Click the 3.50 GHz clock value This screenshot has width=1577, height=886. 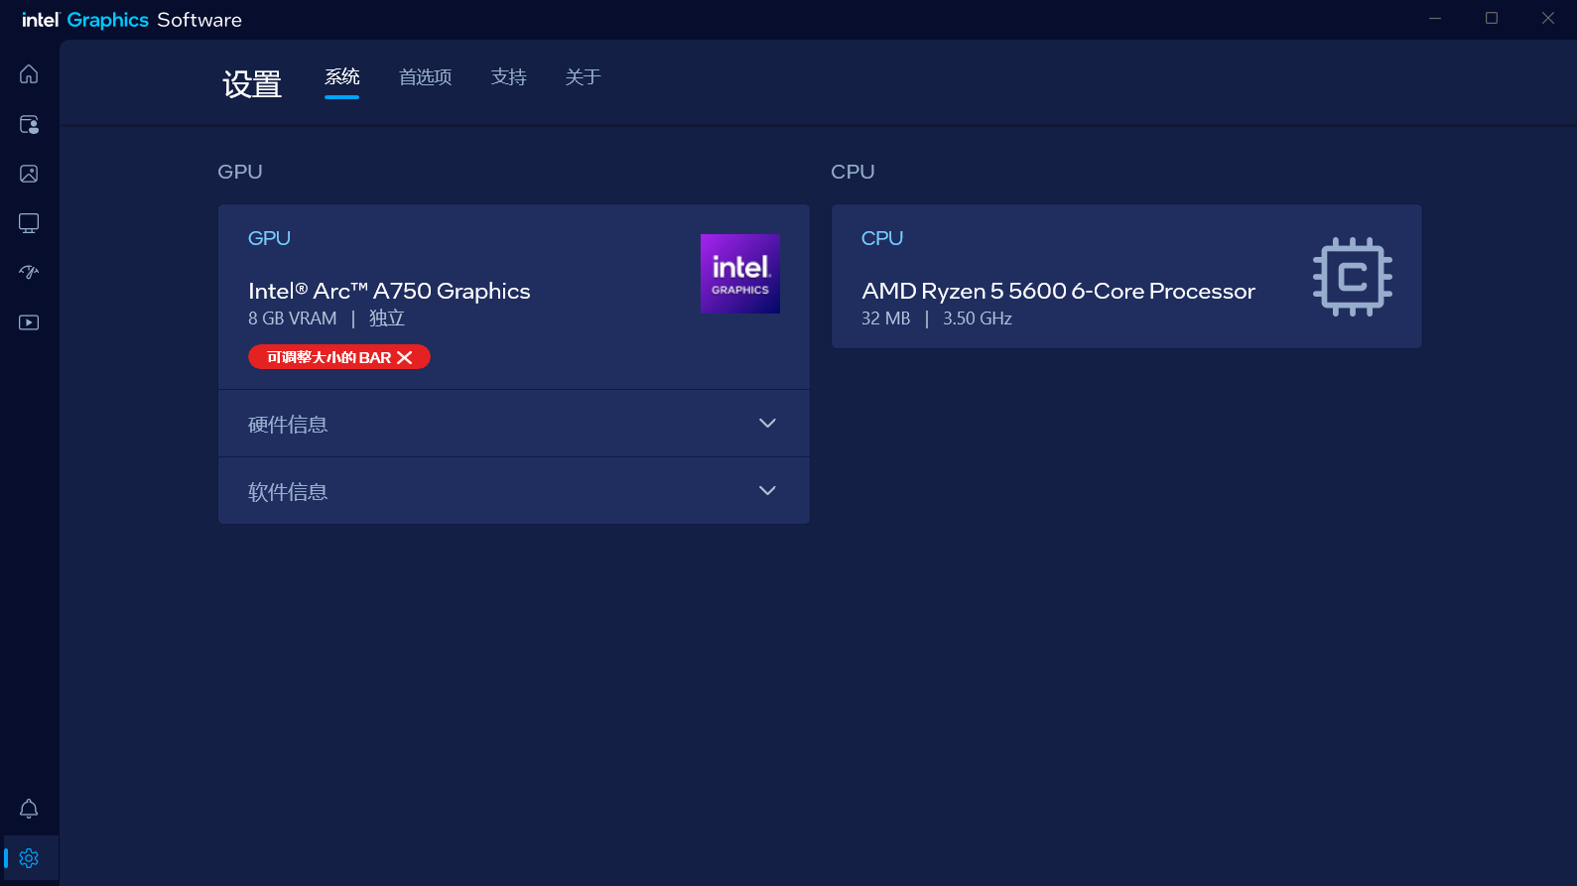click(978, 318)
